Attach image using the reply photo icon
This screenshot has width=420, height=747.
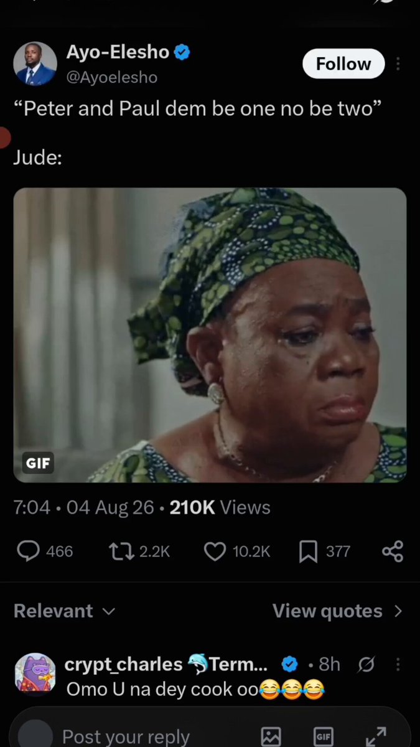click(271, 736)
